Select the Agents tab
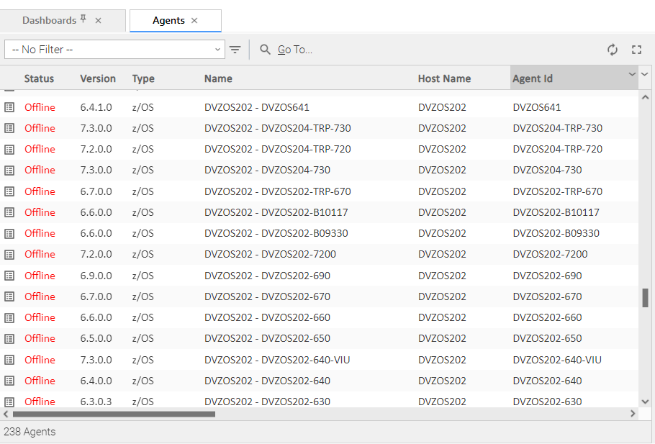The image size is (655, 444). pyautogui.click(x=168, y=21)
